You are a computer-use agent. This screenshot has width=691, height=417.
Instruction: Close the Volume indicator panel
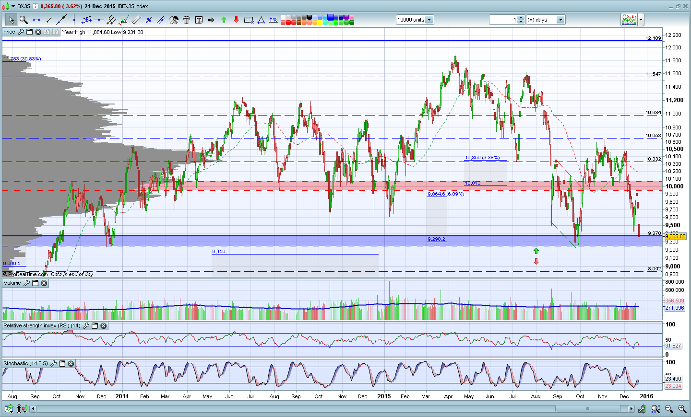[x=44, y=283]
